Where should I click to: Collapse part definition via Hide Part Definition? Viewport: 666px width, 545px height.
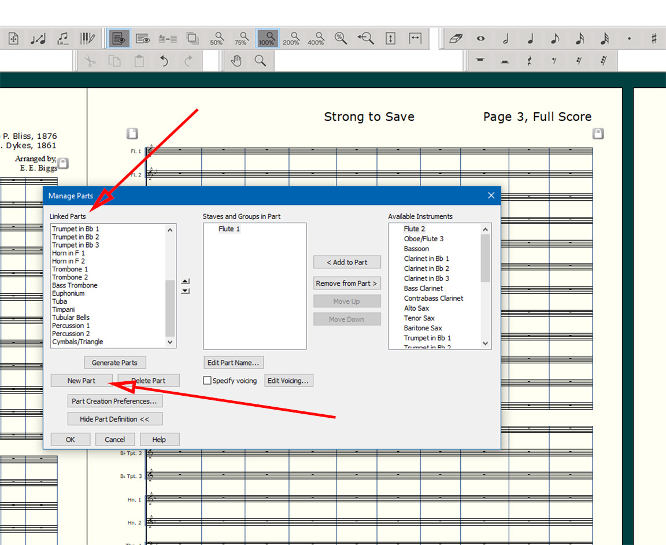(114, 419)
